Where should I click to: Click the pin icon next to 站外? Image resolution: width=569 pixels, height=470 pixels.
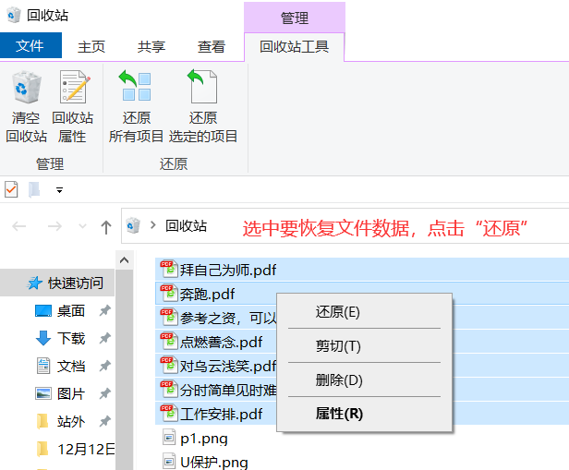[x=105, y=421]
